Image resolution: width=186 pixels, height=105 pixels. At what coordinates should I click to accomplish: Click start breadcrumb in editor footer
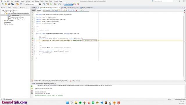pos(73,81)
